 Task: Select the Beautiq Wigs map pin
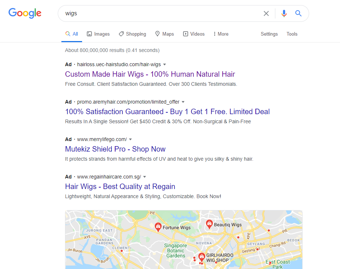point(209,224)
